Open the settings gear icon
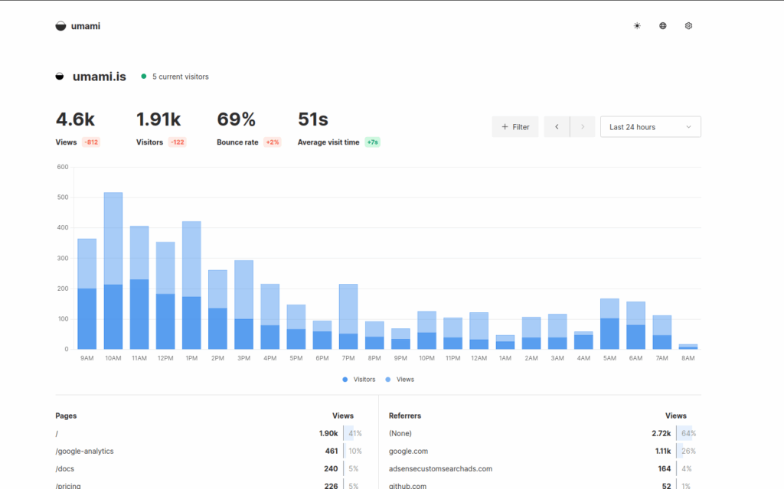 coord(688,26)
